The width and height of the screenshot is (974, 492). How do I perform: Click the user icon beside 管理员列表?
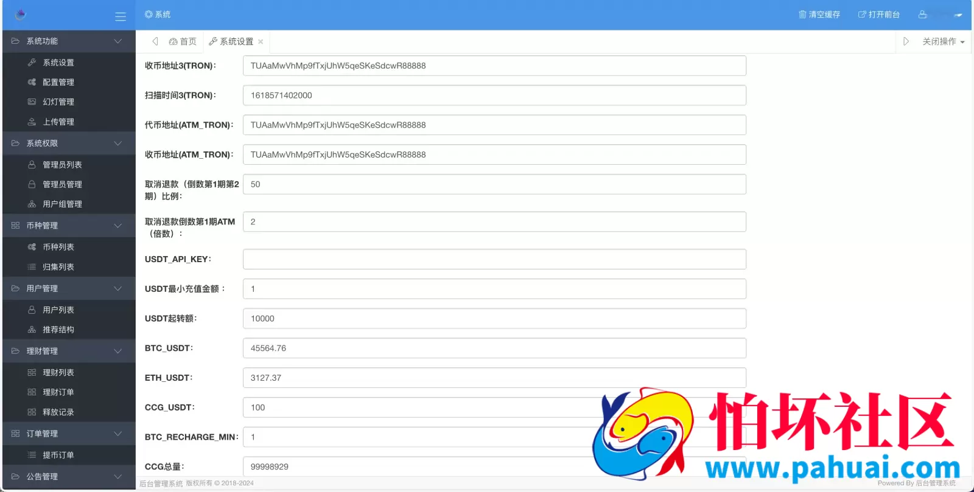[x=32, y=165]
